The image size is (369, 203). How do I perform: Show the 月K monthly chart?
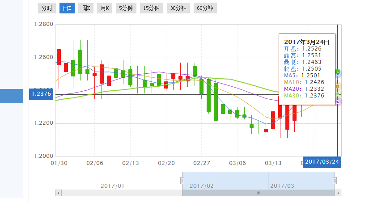click(x=104, y=8)
